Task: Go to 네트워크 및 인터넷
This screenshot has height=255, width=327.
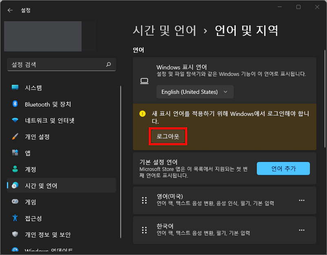Action: [x=62, y=120]
